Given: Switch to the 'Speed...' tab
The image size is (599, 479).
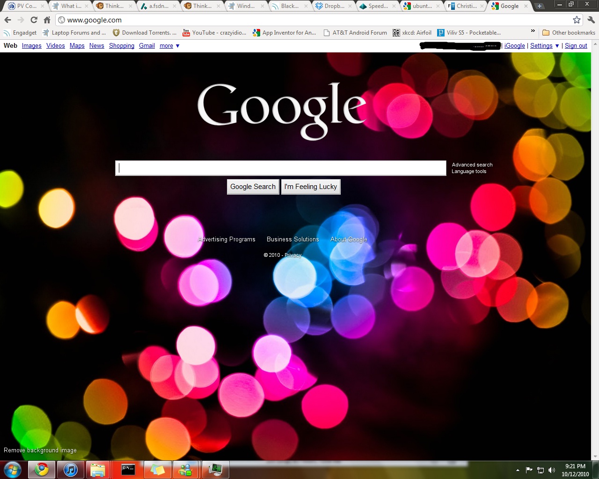Looking at the screenshot, I should (378, 6).
